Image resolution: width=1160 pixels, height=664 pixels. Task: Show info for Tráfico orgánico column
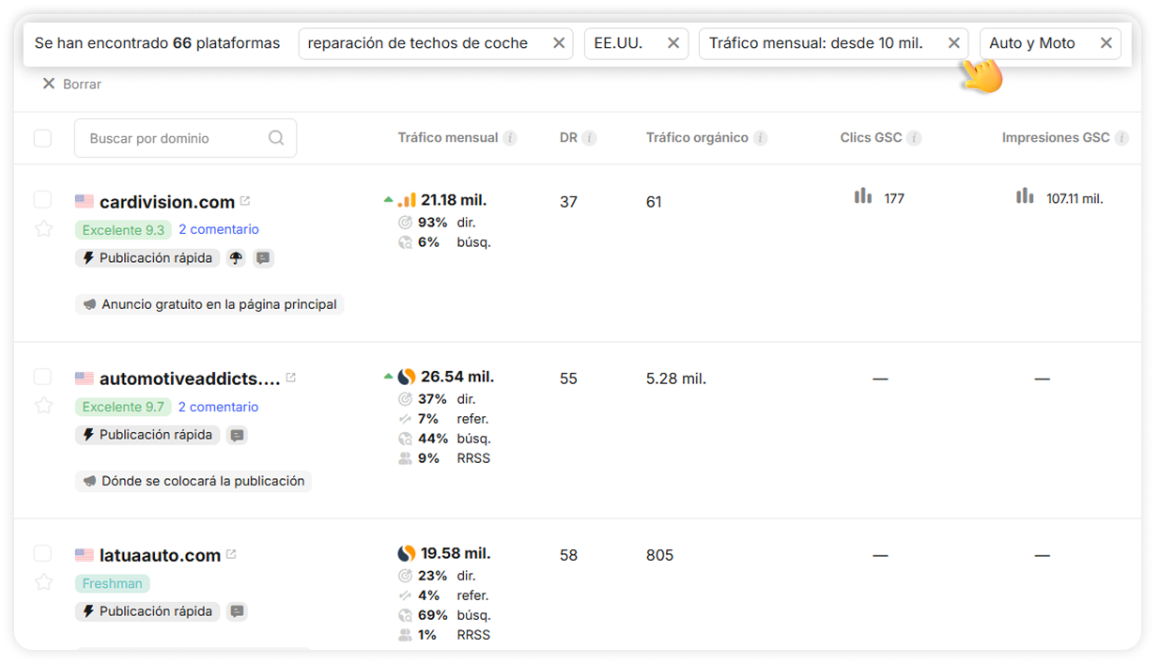[x=760, y=138]
